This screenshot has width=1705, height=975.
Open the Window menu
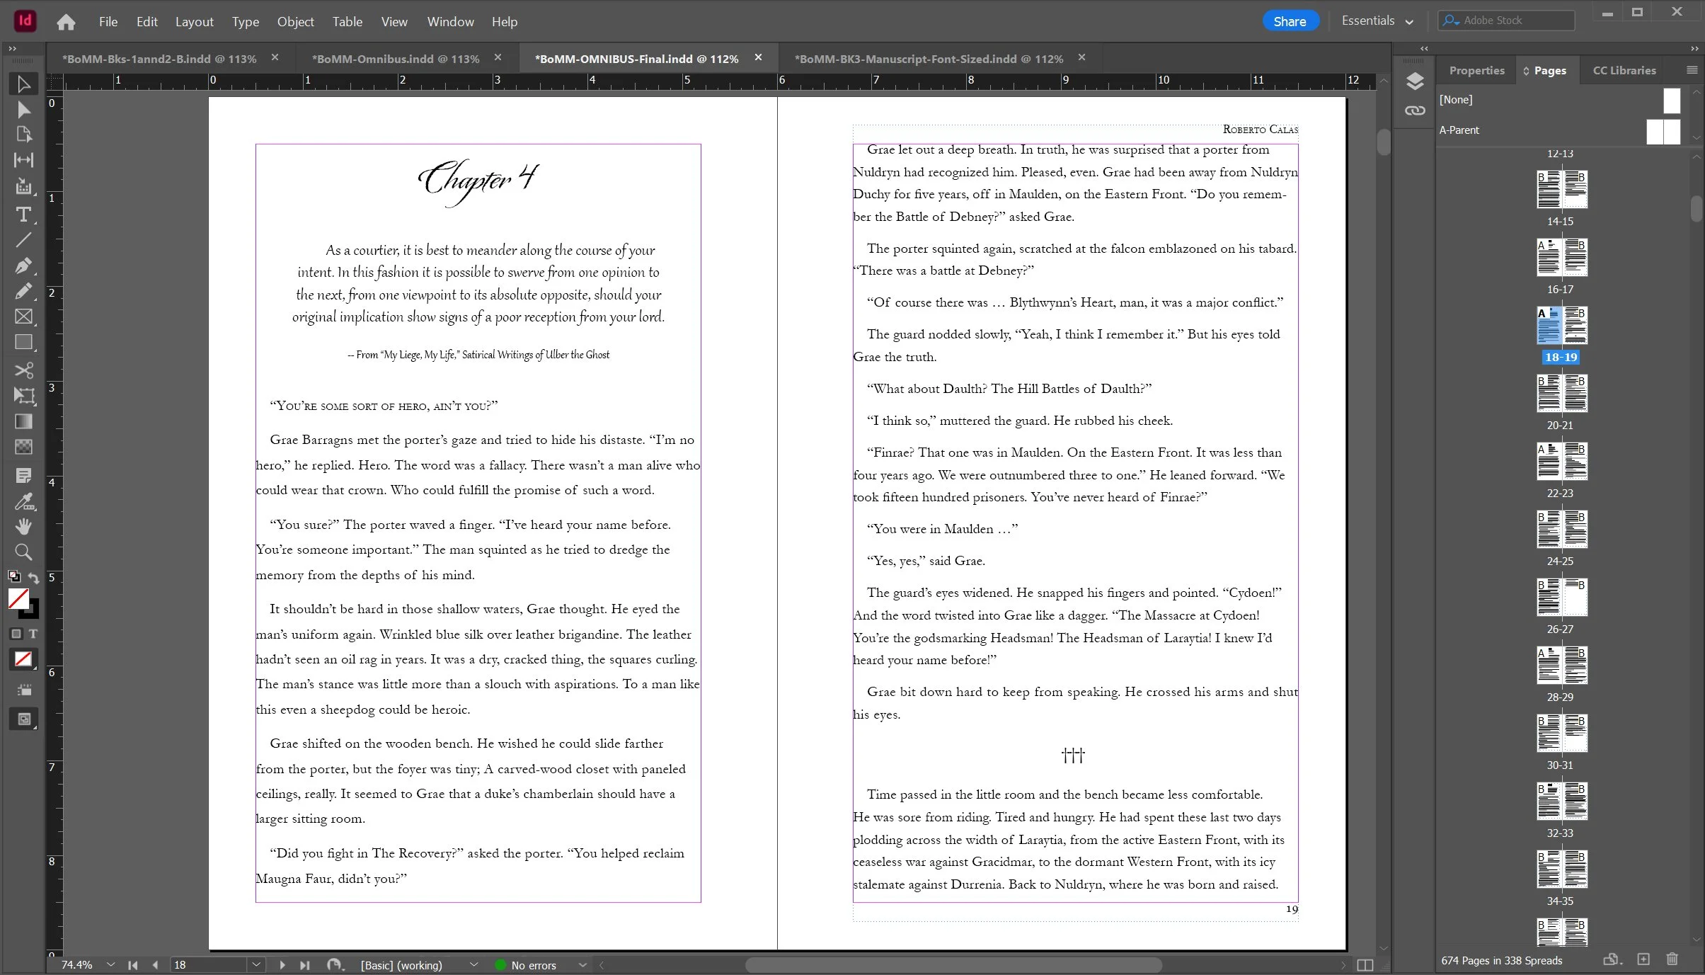pos(450,21)
